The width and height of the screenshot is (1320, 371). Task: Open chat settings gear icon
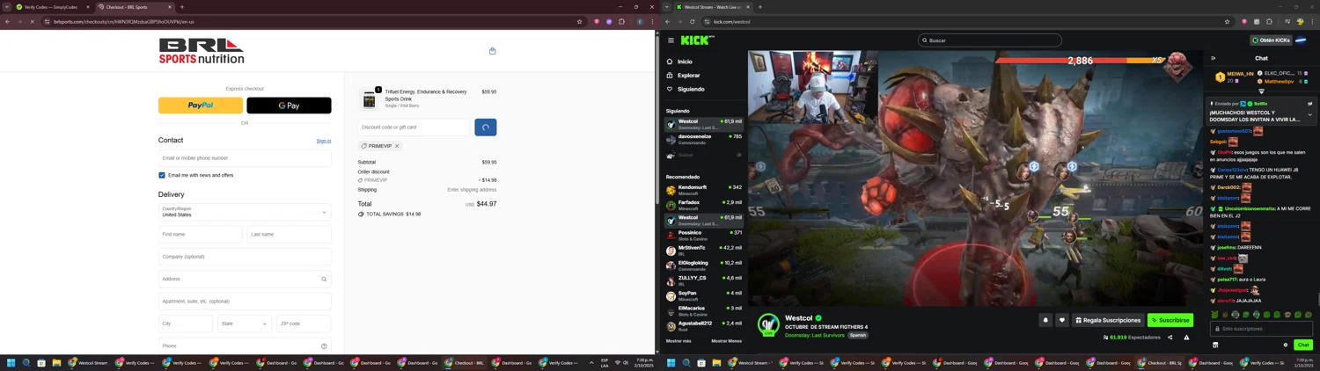pyautogui.click(x=1285, y=345)
